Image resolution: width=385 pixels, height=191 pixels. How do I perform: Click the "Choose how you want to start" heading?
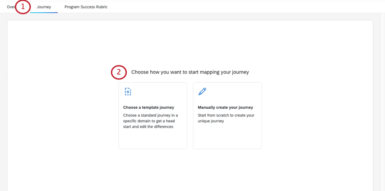pos(190,72)
